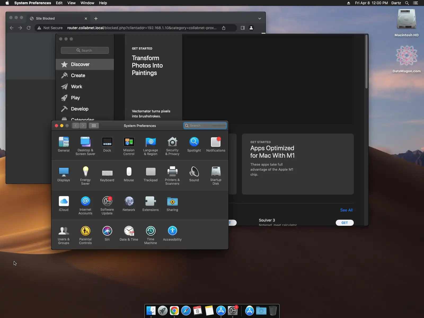Image resolution: width=424 pixels, height=318 pixels.
Task: Open the Notifications preferences pane
Action: tap(216, 144)
